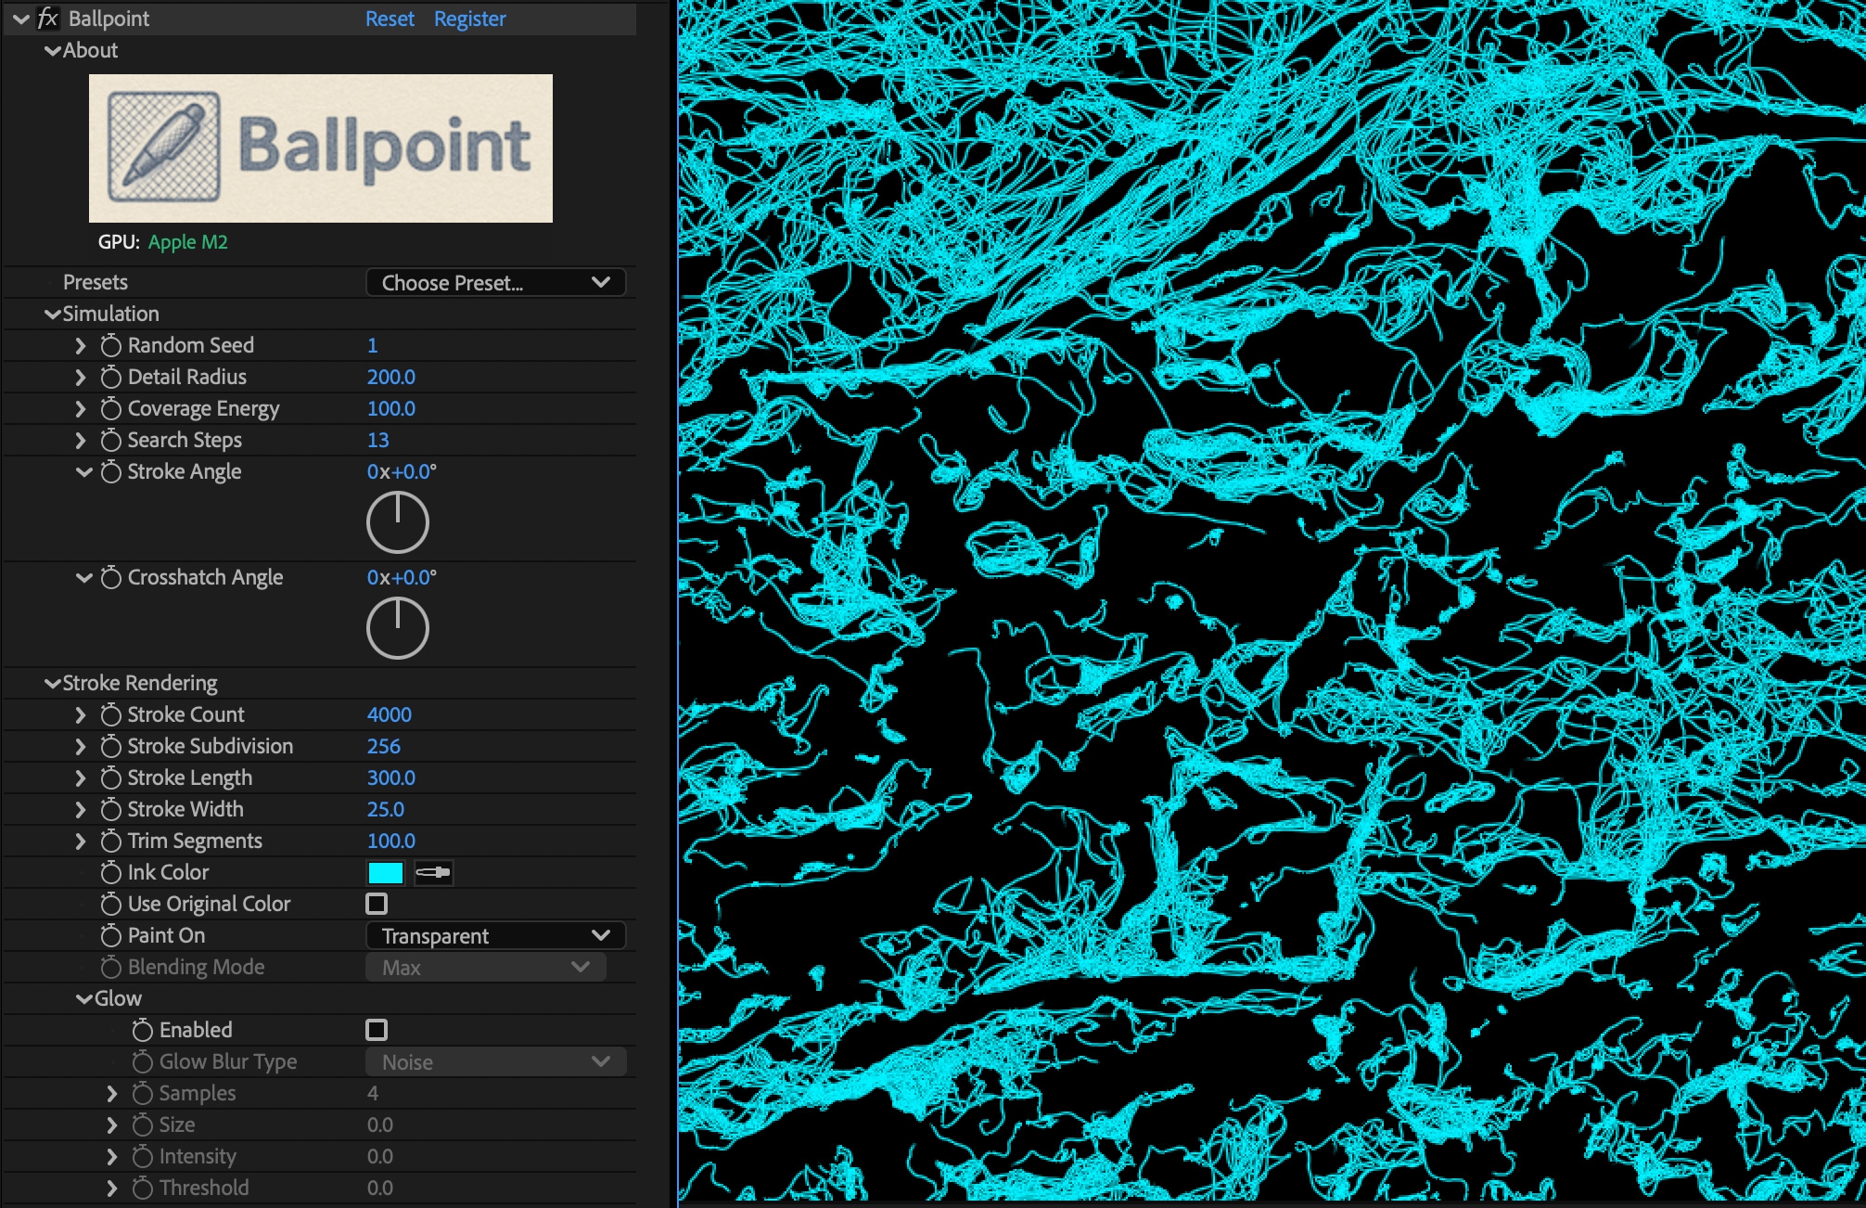The width and height of the screenshot is (1866, 1208).
Task: Enable the Use Original Color checkbox
Action: (x=377, y=904)
